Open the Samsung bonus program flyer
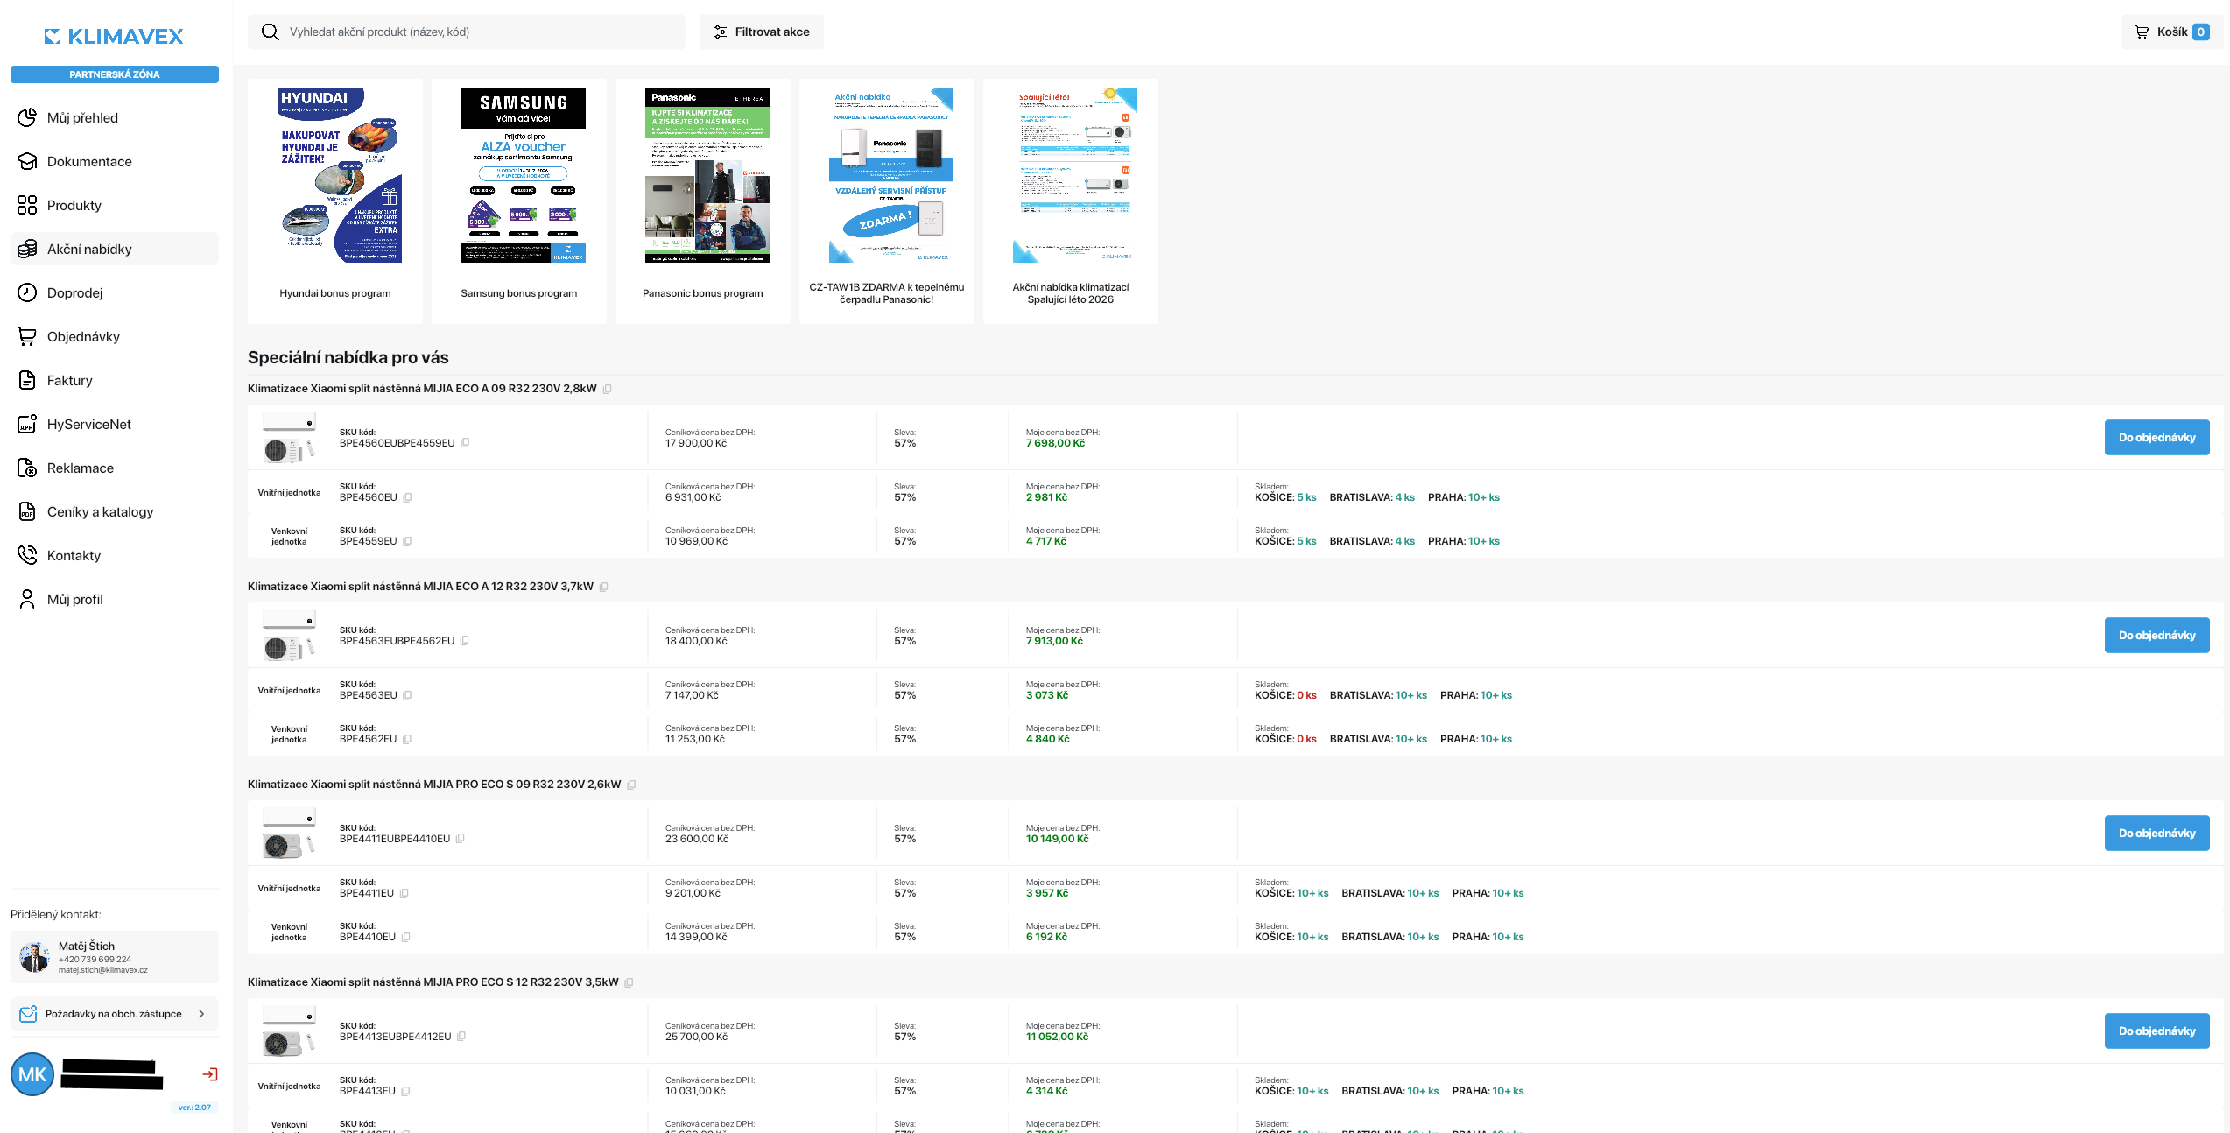Screen dimensions: 2230x1133 [x=519, y=201]
